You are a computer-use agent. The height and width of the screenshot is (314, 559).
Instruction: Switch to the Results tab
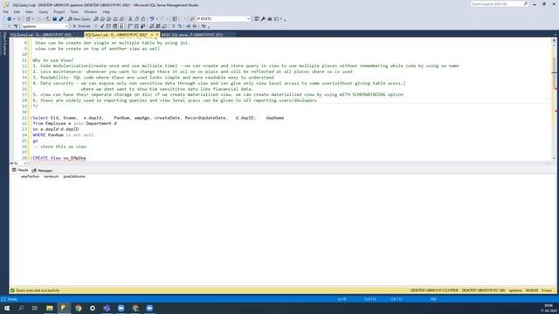20,170
